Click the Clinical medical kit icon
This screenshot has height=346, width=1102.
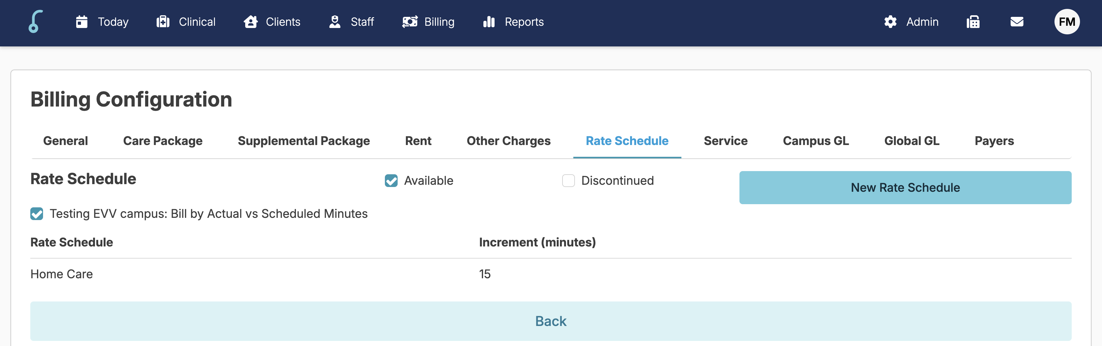pos(163,22)
